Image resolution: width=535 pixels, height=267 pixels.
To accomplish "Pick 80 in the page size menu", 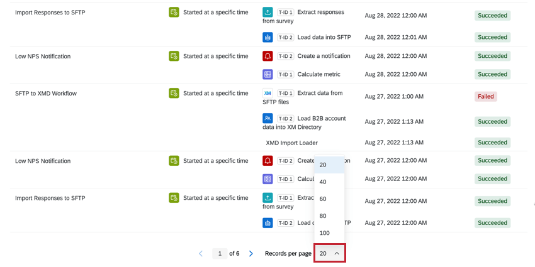I will (x=324, y=216).
